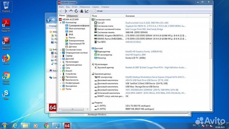Switch to the Избранное tab in side panel
The image size is (229, 129).
click(72, 16)
